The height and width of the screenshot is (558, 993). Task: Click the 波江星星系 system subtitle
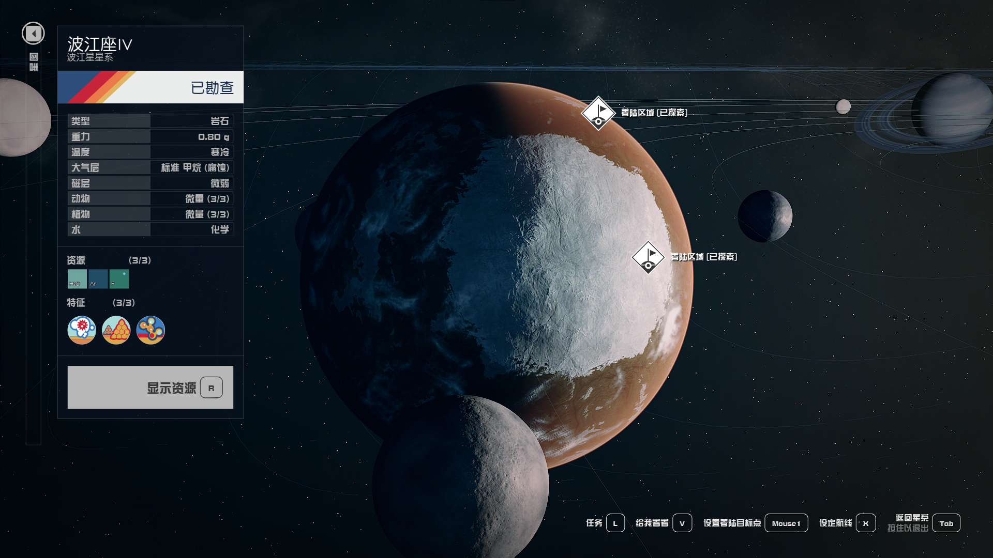90,57
